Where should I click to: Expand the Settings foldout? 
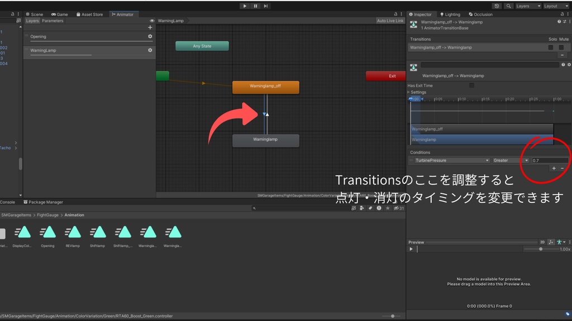click(x=409, y=92)
